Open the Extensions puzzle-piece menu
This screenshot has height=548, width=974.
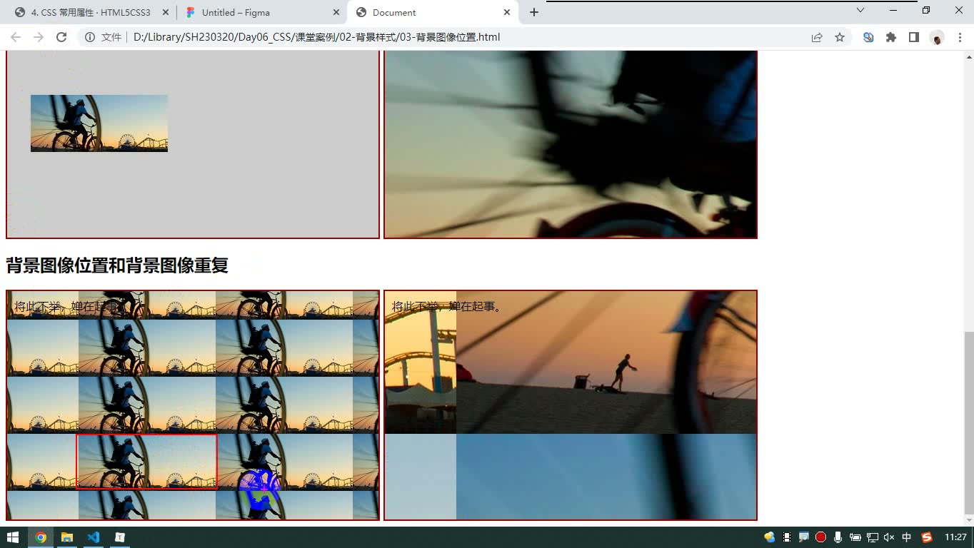coord(891,37)
